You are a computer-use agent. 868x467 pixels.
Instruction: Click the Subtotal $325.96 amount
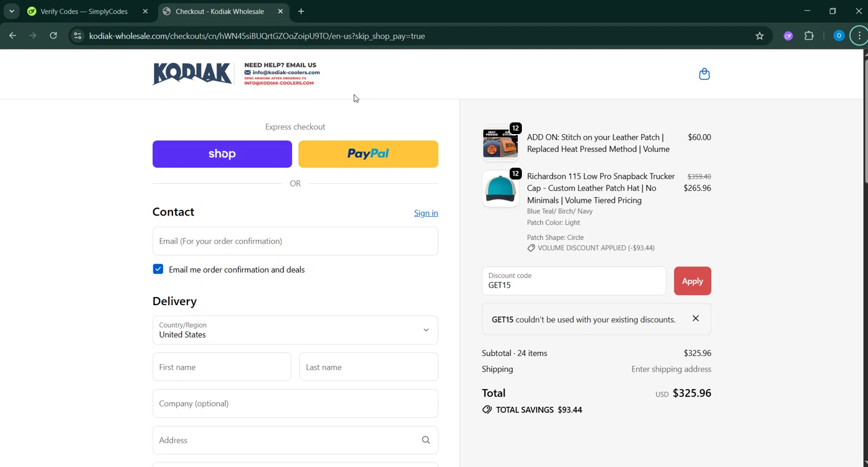697,353
